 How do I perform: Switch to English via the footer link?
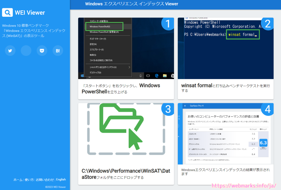[x=61, y=180]
